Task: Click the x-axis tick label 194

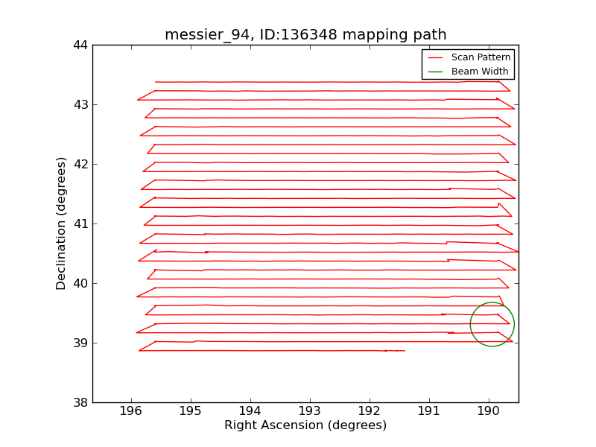Action: (x=250, y=411)
